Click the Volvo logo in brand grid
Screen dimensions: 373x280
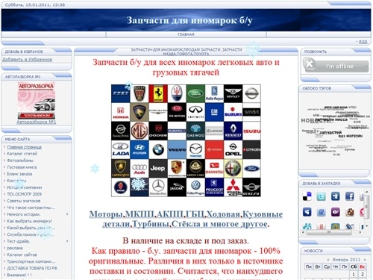[177, 149]
